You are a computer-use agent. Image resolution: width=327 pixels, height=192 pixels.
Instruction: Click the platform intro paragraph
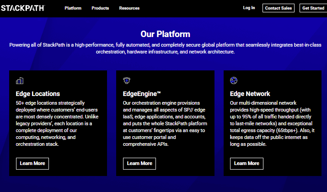pyautogui.click(x=166, y=48)
